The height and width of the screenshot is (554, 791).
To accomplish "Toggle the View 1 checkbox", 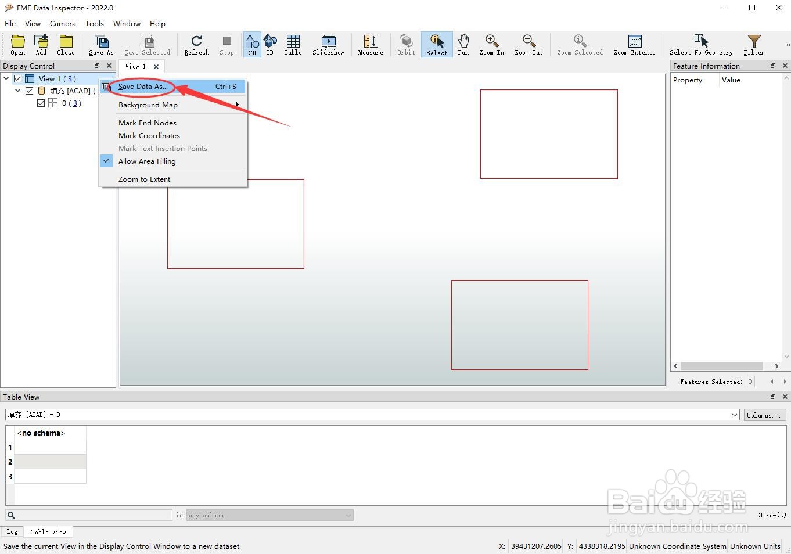I will (18, 78).
